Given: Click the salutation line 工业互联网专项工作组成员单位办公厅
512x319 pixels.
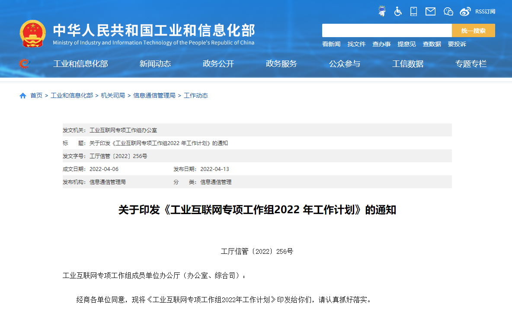Looking at the screenshot, I should [154, 276].
